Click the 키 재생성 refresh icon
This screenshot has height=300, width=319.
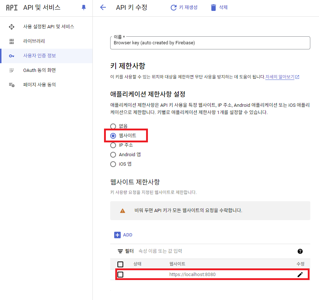coord(174,8)
